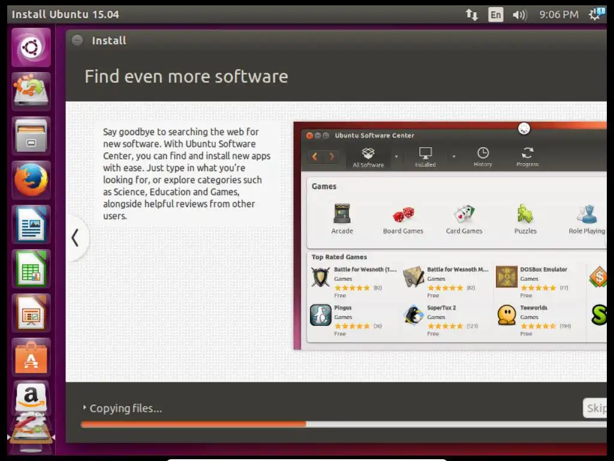This screenshot has width=614, height=461.
Task: Click the 9:06 PM clock indicator
Action: pyautogui.click(x=559, y=14)
